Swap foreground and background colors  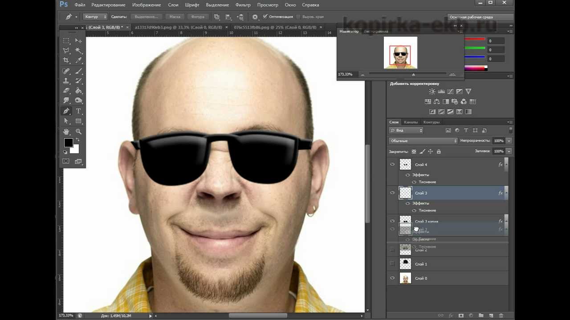[x=77, y=140]
